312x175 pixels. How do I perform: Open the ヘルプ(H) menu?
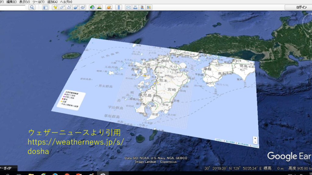click(66, 2)
